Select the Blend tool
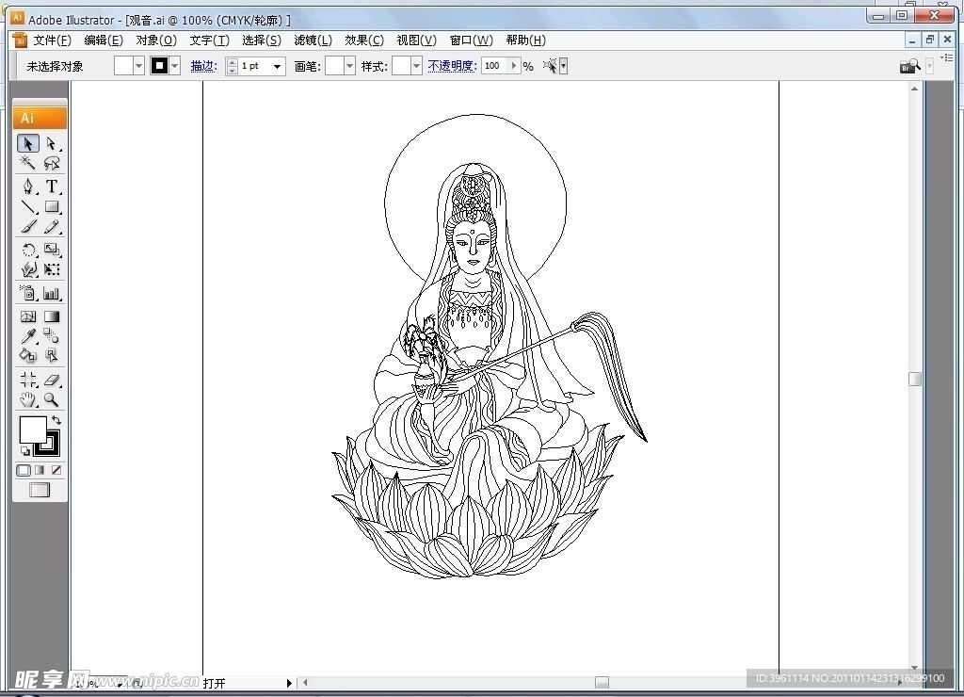Viewport: 964px width, 697px height. (52, 336)
